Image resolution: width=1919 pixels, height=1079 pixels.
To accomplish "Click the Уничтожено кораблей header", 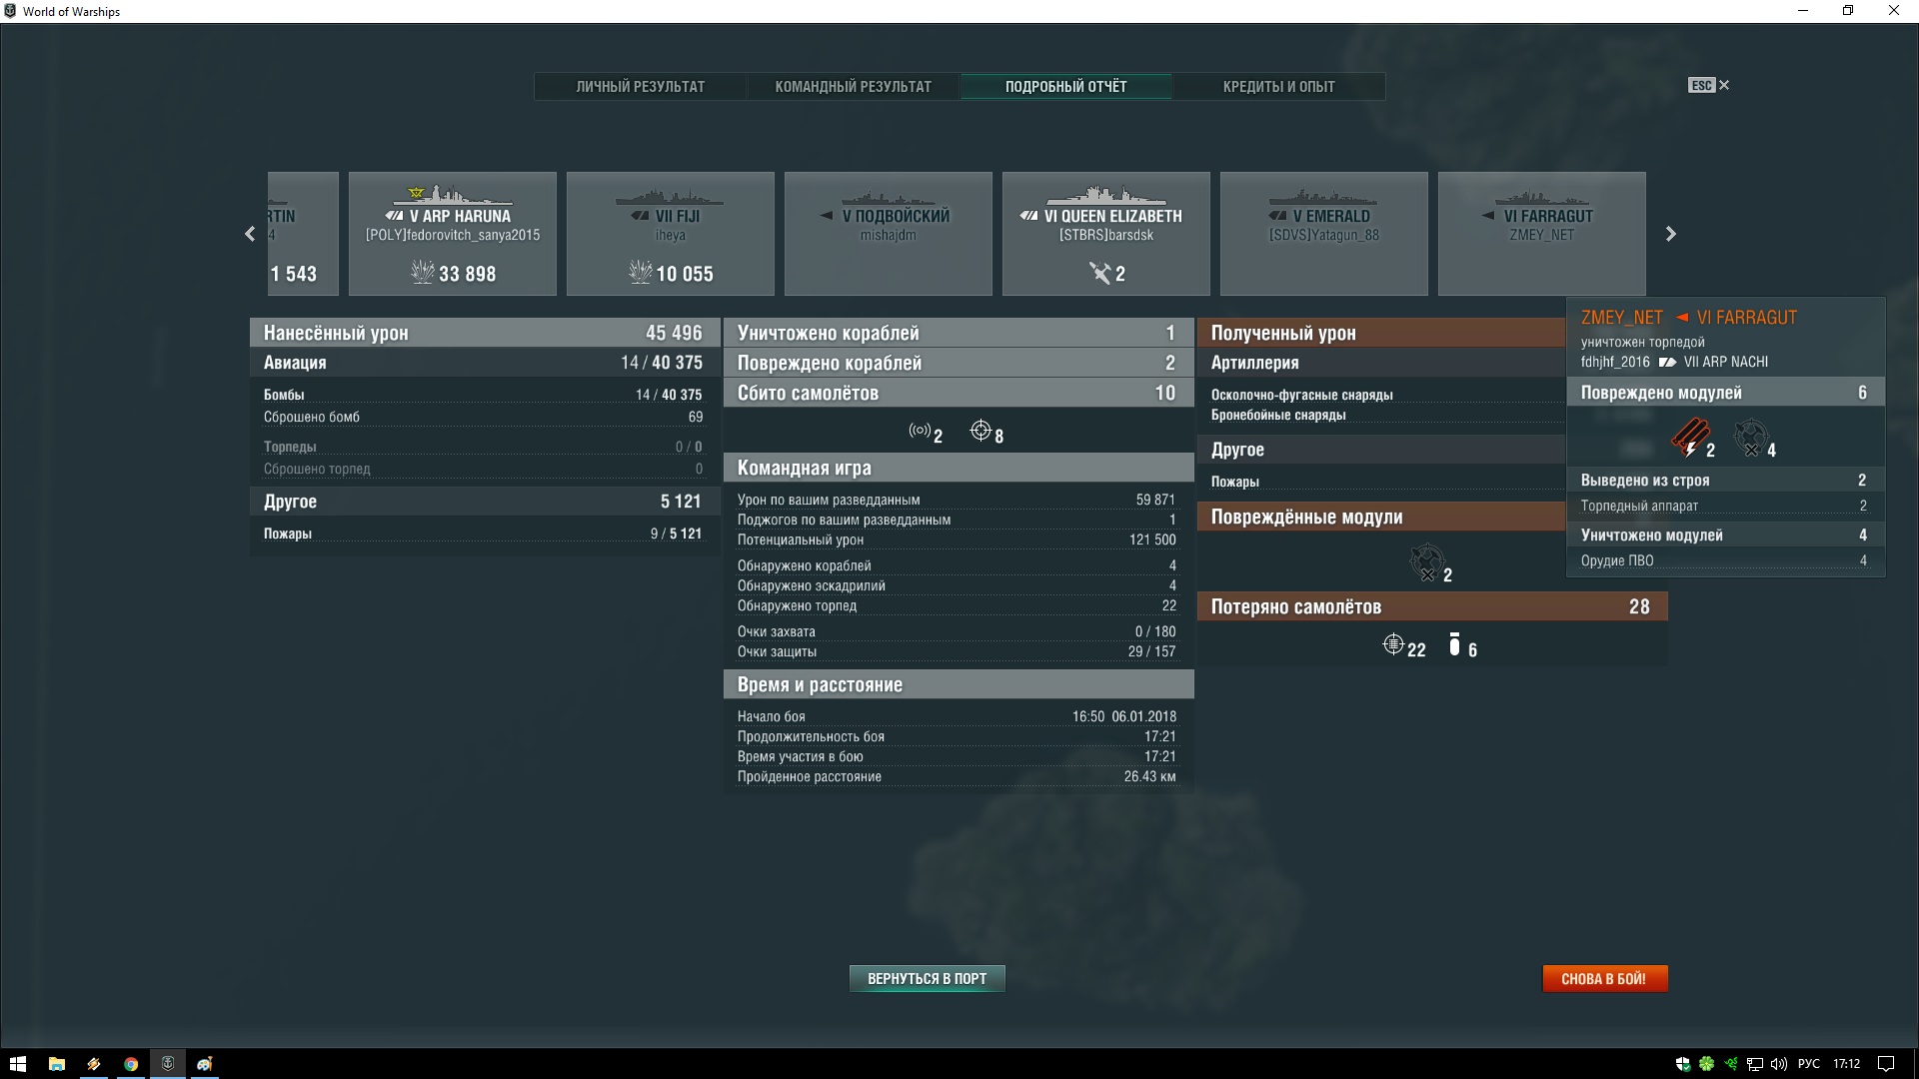I will 959,333.
